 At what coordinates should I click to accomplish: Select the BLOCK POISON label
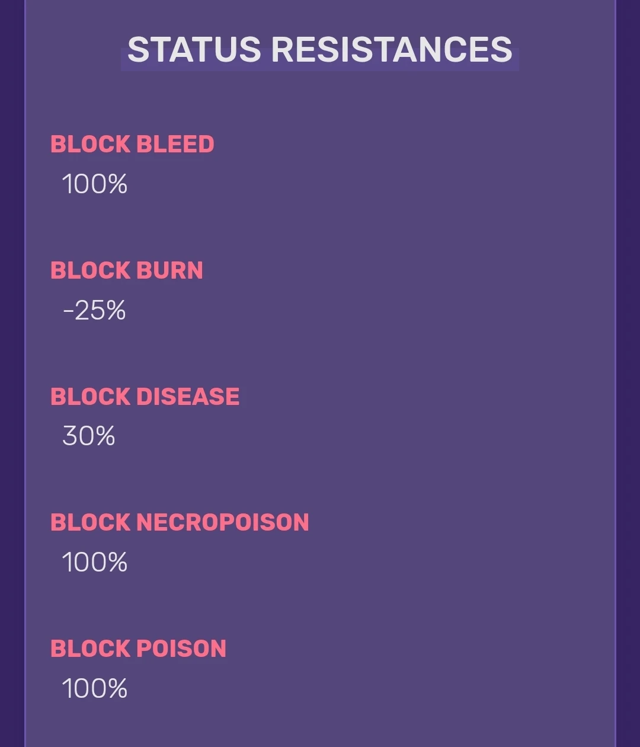[x=138, y=649]
